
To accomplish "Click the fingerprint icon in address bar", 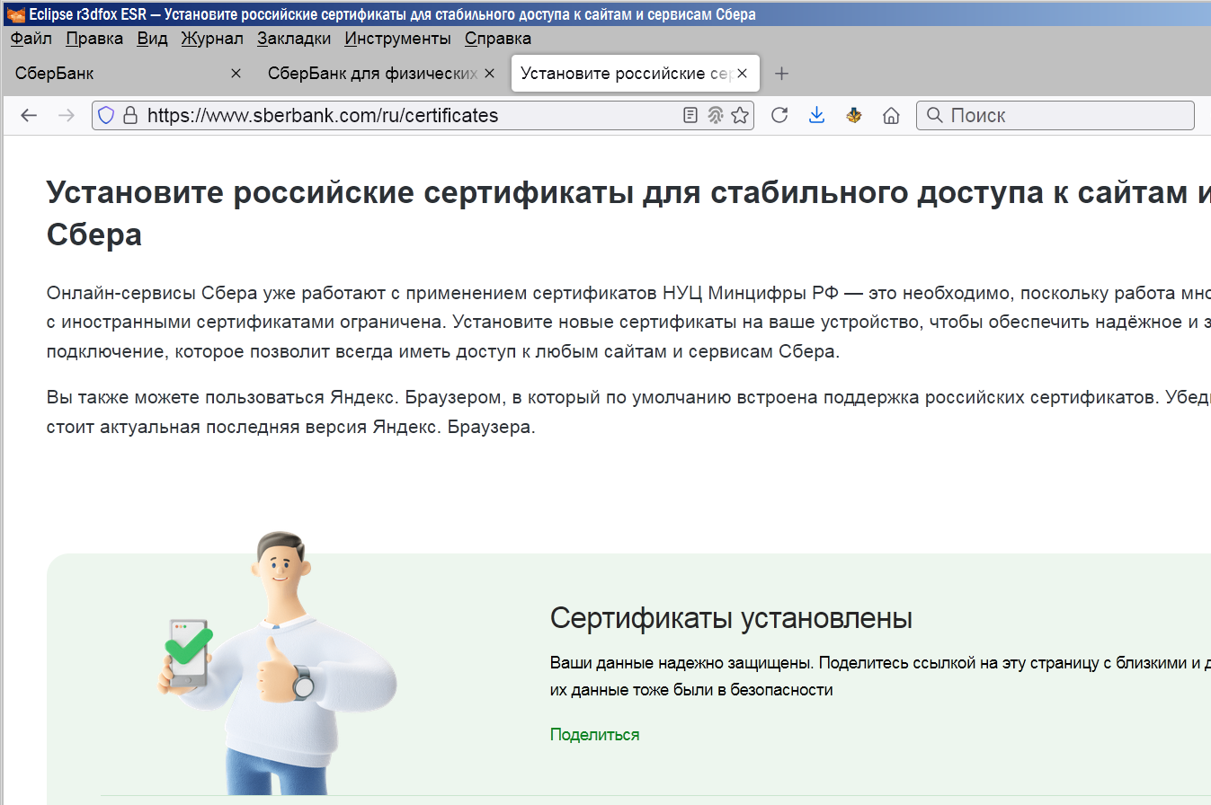I will pyautogui.click(x=715, y=115).
